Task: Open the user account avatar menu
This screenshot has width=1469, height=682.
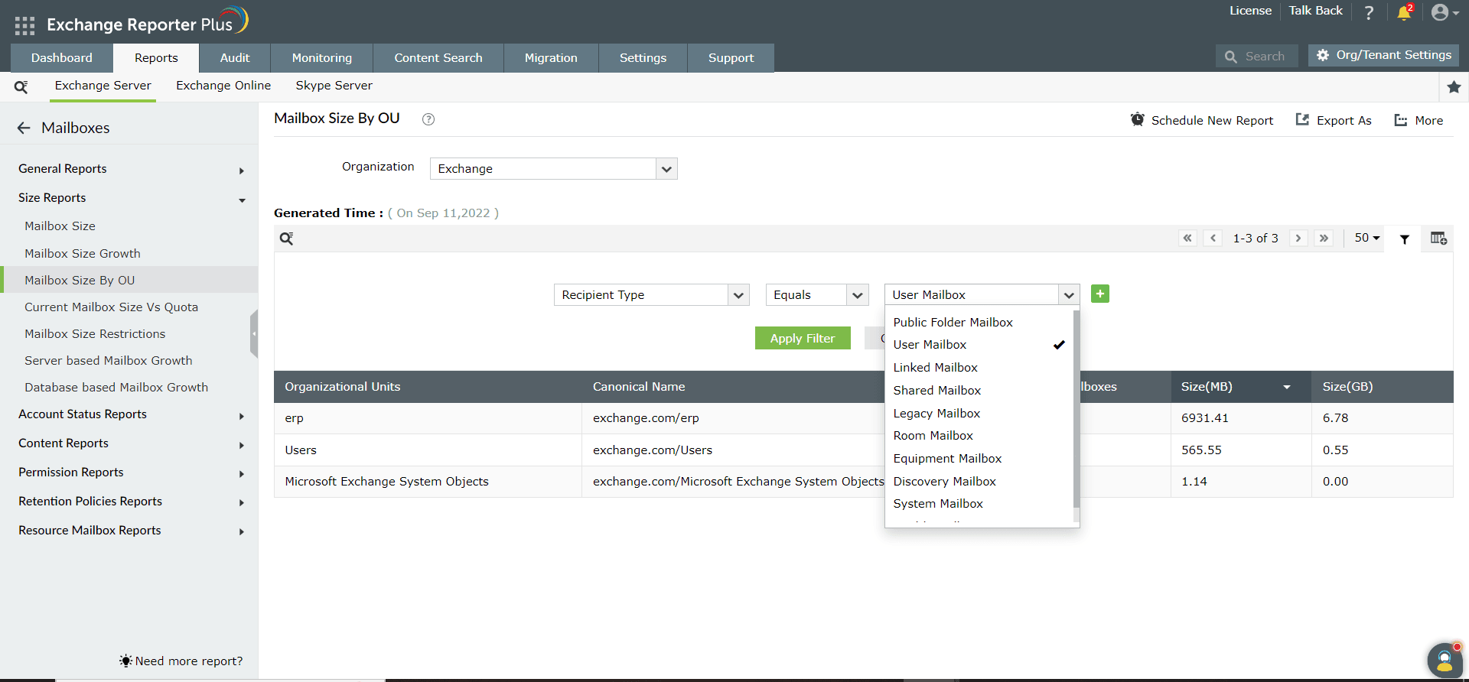Action: pyautogui.click(x=1444, y=12)
